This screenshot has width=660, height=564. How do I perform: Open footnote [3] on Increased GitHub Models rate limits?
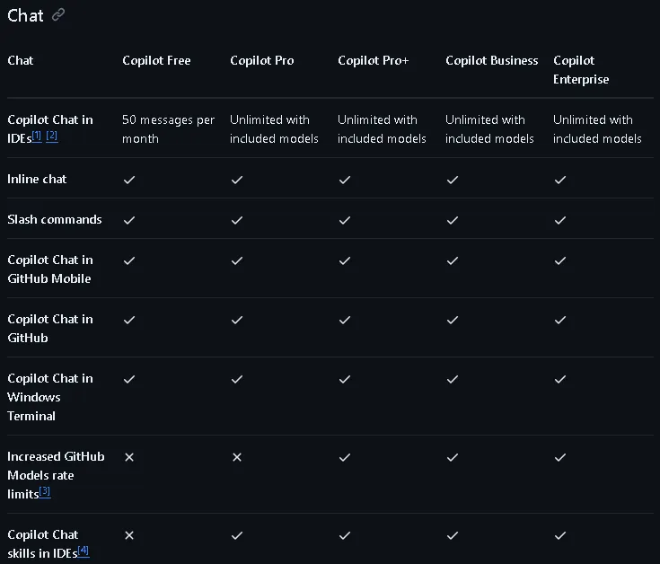tap(45, 491)
